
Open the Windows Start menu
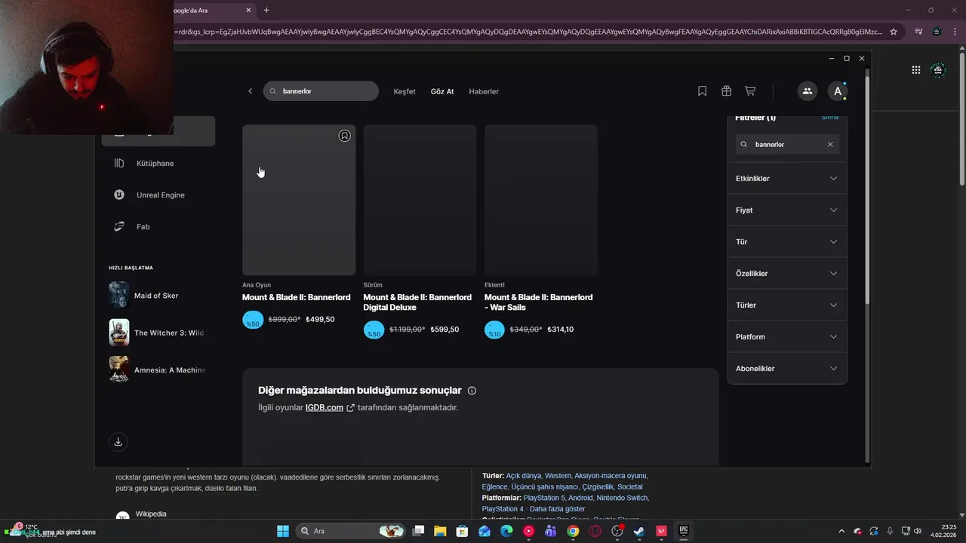tap(283, 531)
